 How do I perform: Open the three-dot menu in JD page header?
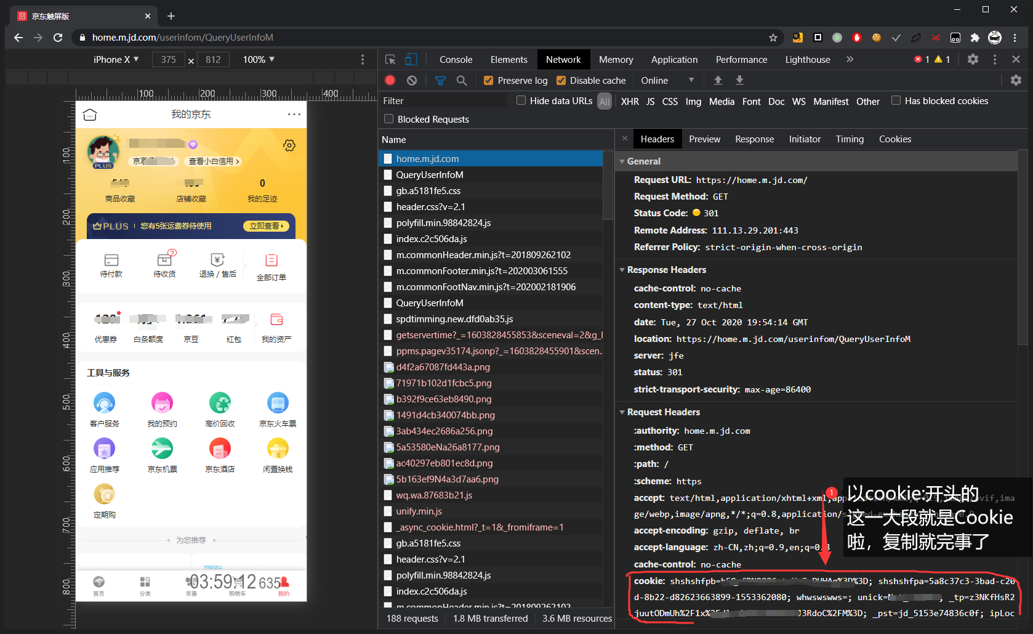coord(294,114)
